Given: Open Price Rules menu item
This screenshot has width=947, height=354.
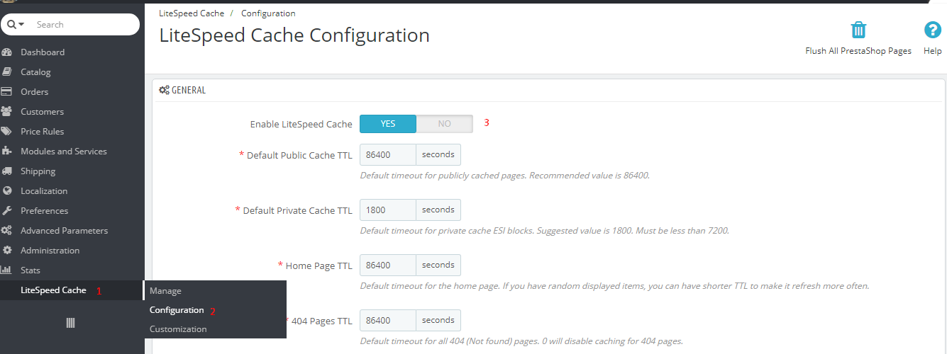Looking at the screenshot, I should click(42, 132).
